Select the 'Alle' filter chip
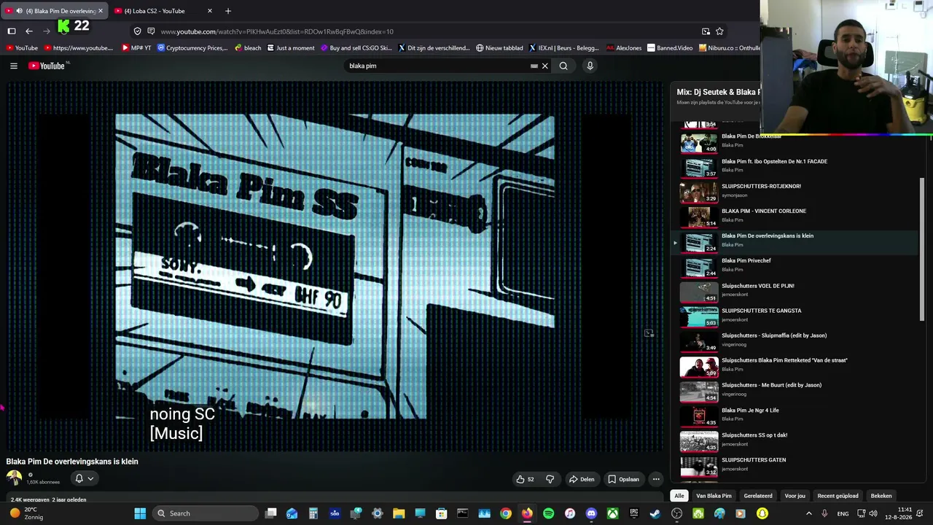Viewport: 933px width, 525px height. click(679, 496)
